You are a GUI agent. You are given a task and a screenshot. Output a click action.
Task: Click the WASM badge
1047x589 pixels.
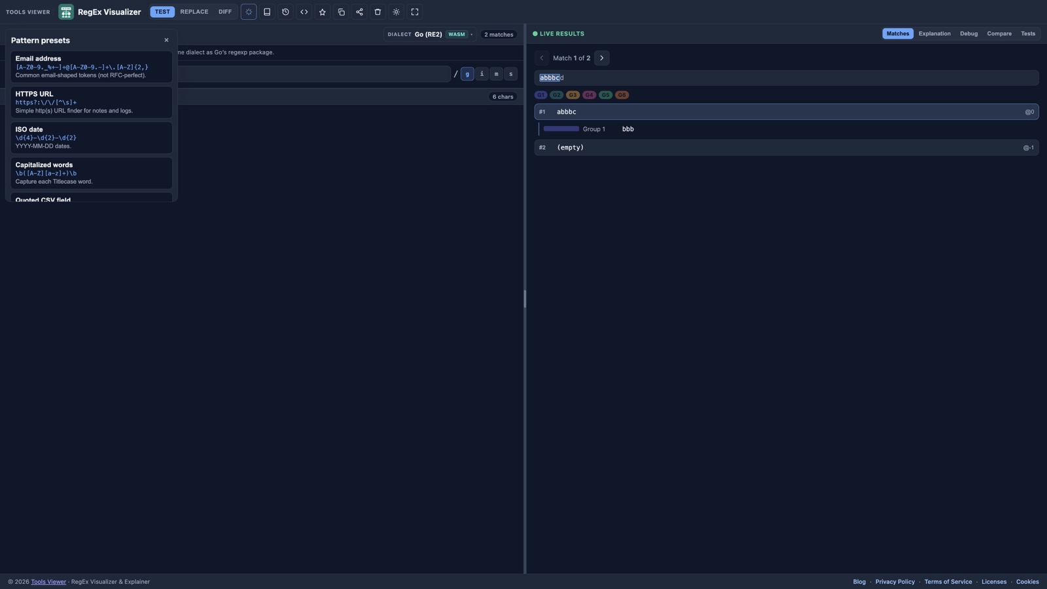coord(457,34)
